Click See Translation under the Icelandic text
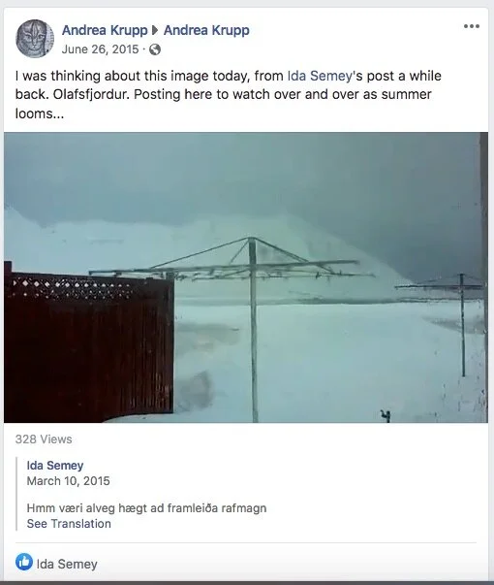The width and height of the screenshot is (494, 585). click(x=69, y=524)
